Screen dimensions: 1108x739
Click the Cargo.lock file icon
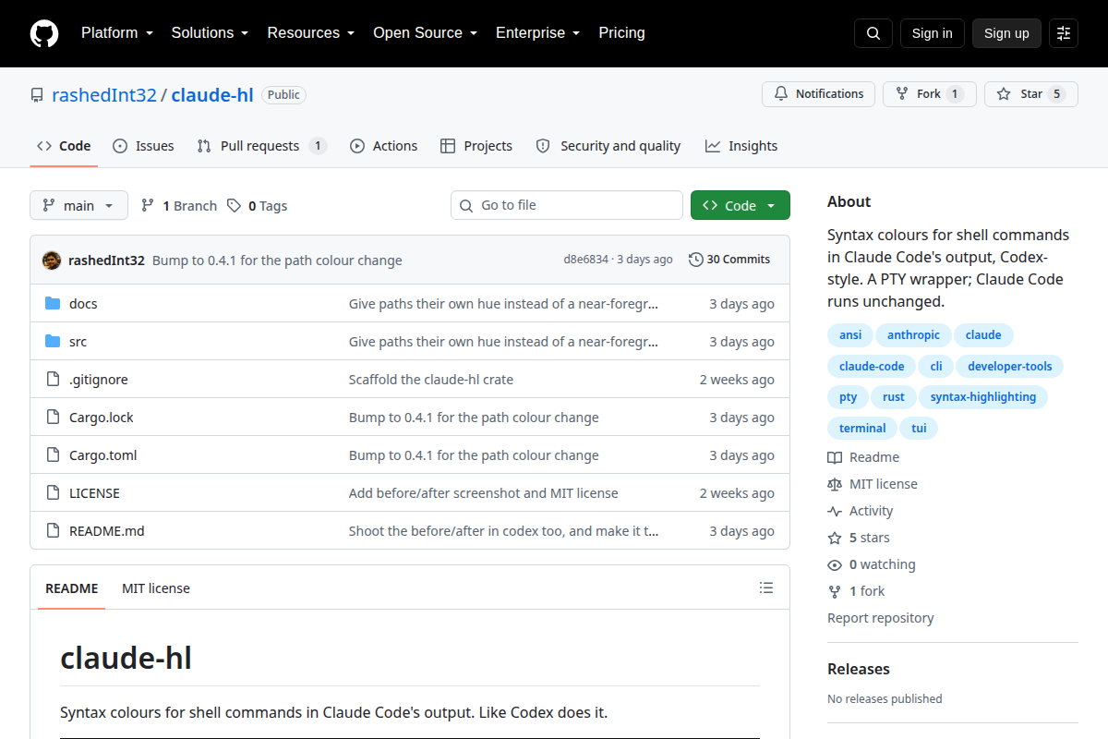tap(53, 418)
